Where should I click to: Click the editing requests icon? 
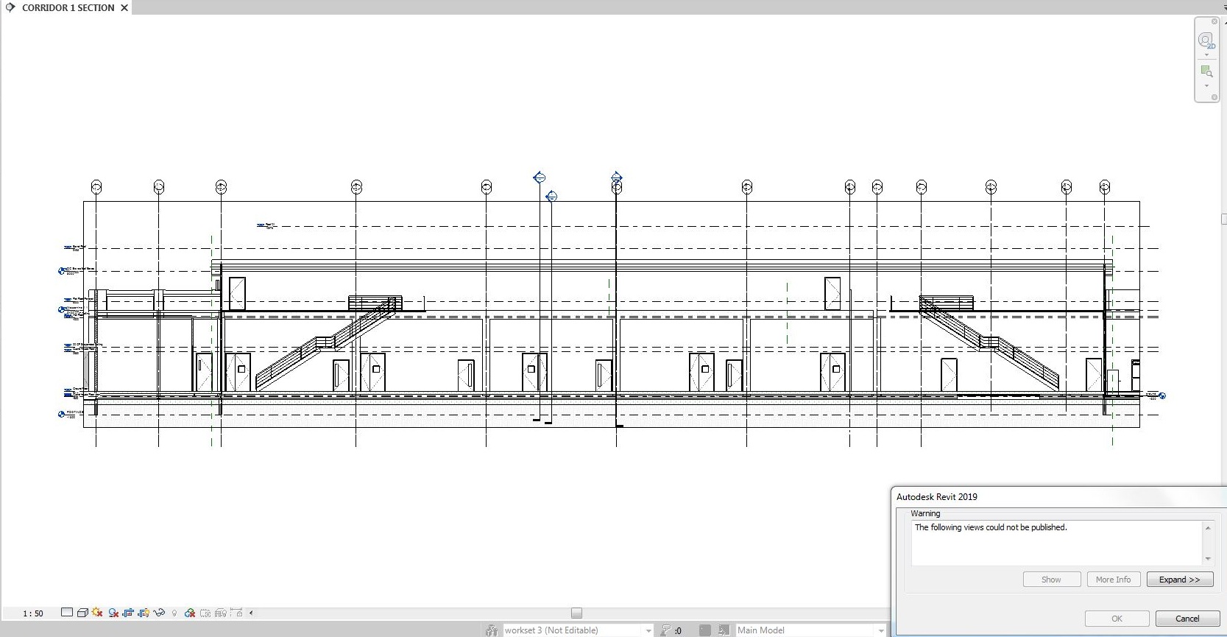coord(665,630)
